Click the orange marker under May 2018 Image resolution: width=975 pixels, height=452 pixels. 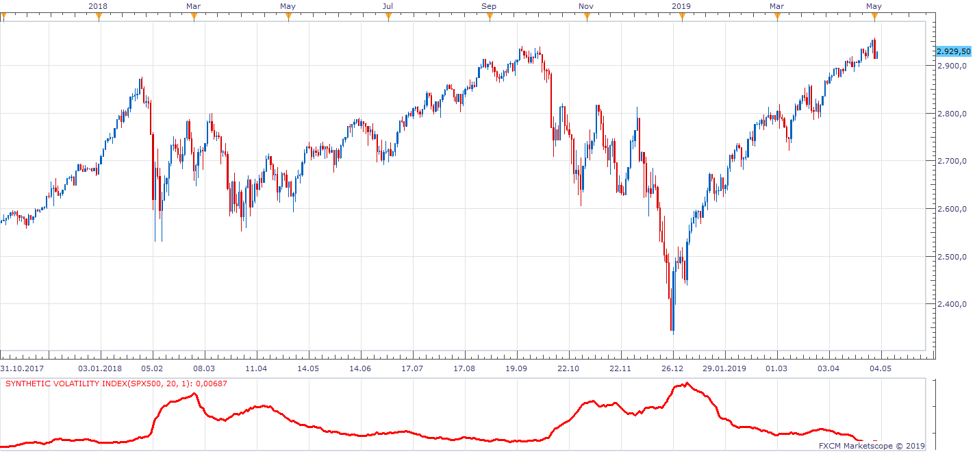pos(288,16)
